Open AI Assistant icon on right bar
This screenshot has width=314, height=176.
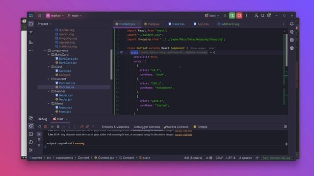pyautogui.click(x=292, y=32)
